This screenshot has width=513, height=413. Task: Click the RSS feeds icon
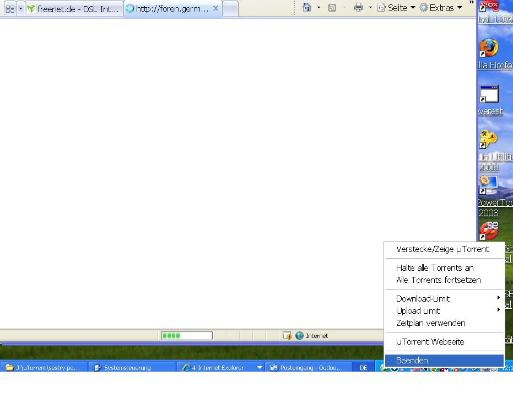click(332, 8)
